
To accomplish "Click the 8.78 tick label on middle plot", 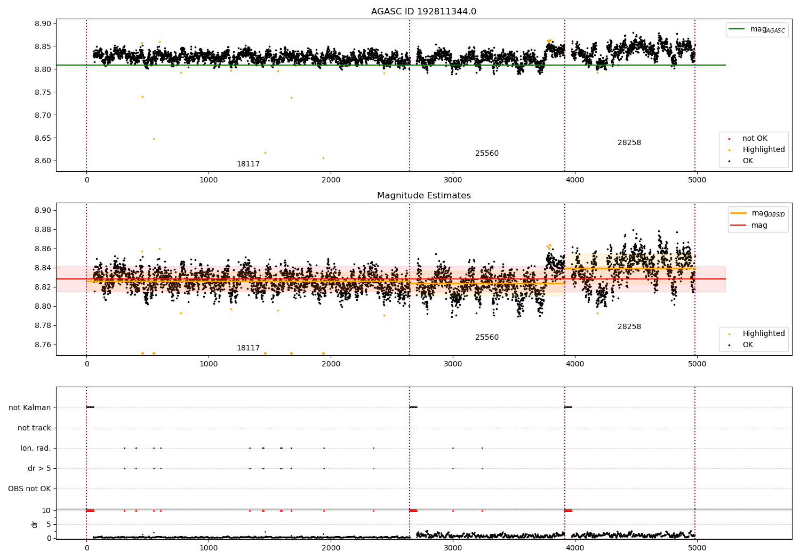I will click(43, 326).
